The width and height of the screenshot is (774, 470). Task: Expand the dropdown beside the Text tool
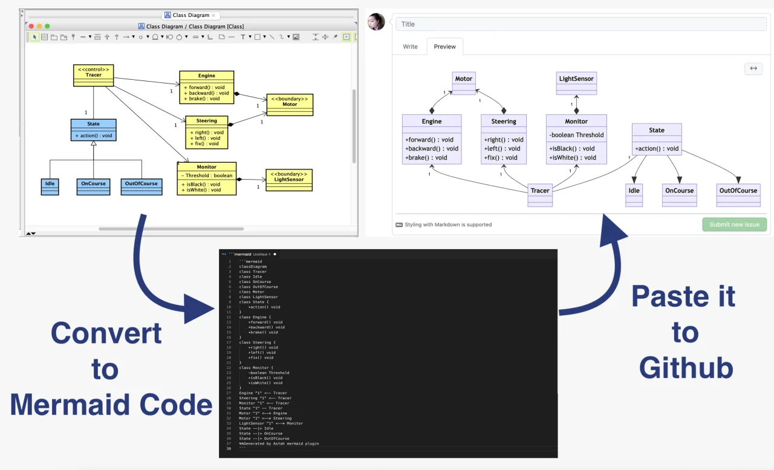tap(250, 37)
